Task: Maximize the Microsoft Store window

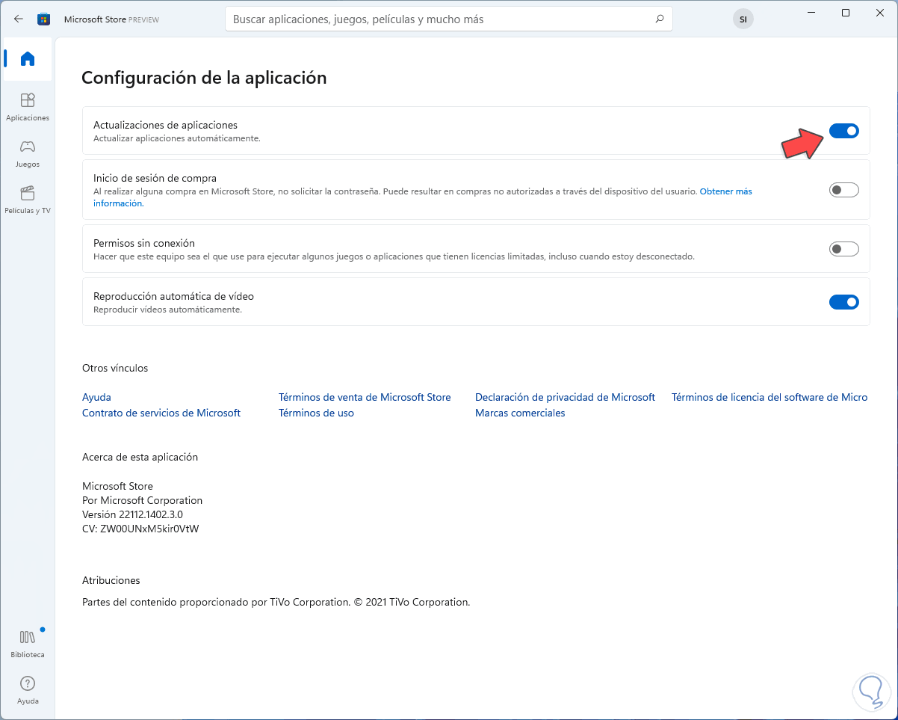Action: tap(846, 13)
